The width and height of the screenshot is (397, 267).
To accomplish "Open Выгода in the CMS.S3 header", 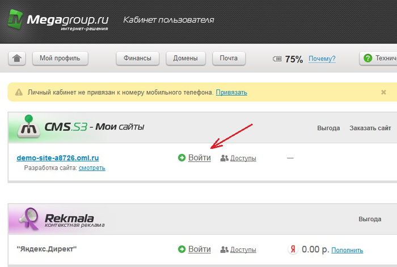I will point(328,128).
